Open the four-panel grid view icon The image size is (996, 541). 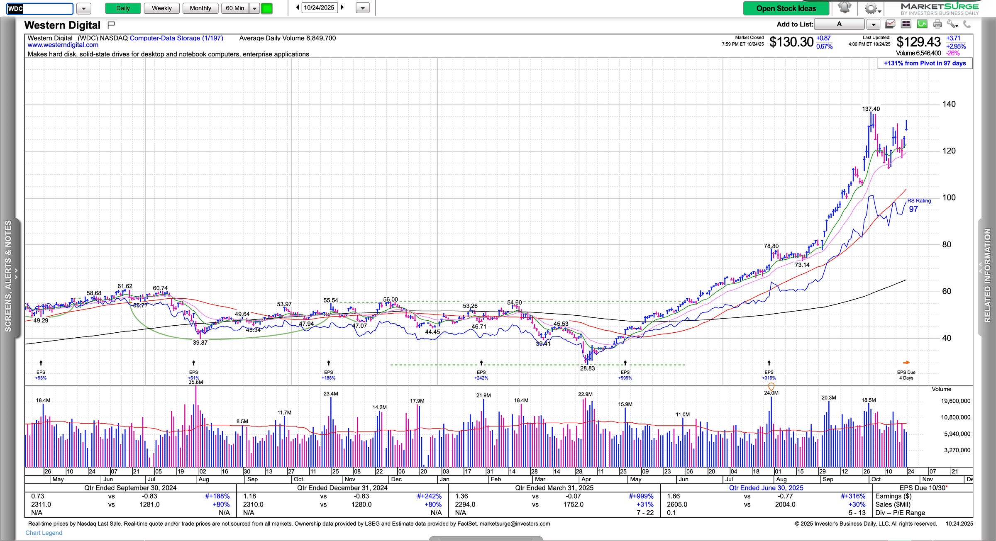(906, 24)
